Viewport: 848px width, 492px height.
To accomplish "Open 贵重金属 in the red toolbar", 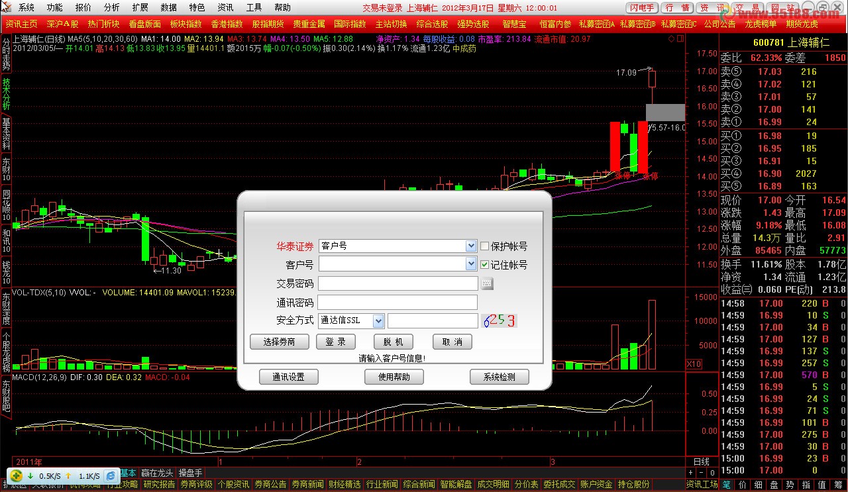I will click(x=309, y=24).
